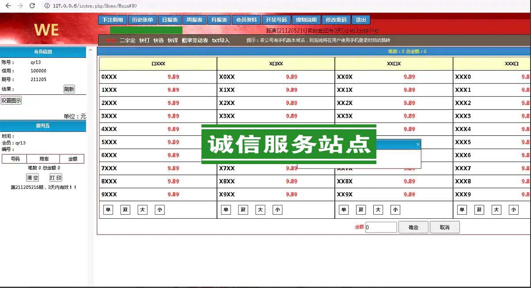Click the browser back arrow
The height and width of the screenshot is (288, 531).
pos(8,6)
